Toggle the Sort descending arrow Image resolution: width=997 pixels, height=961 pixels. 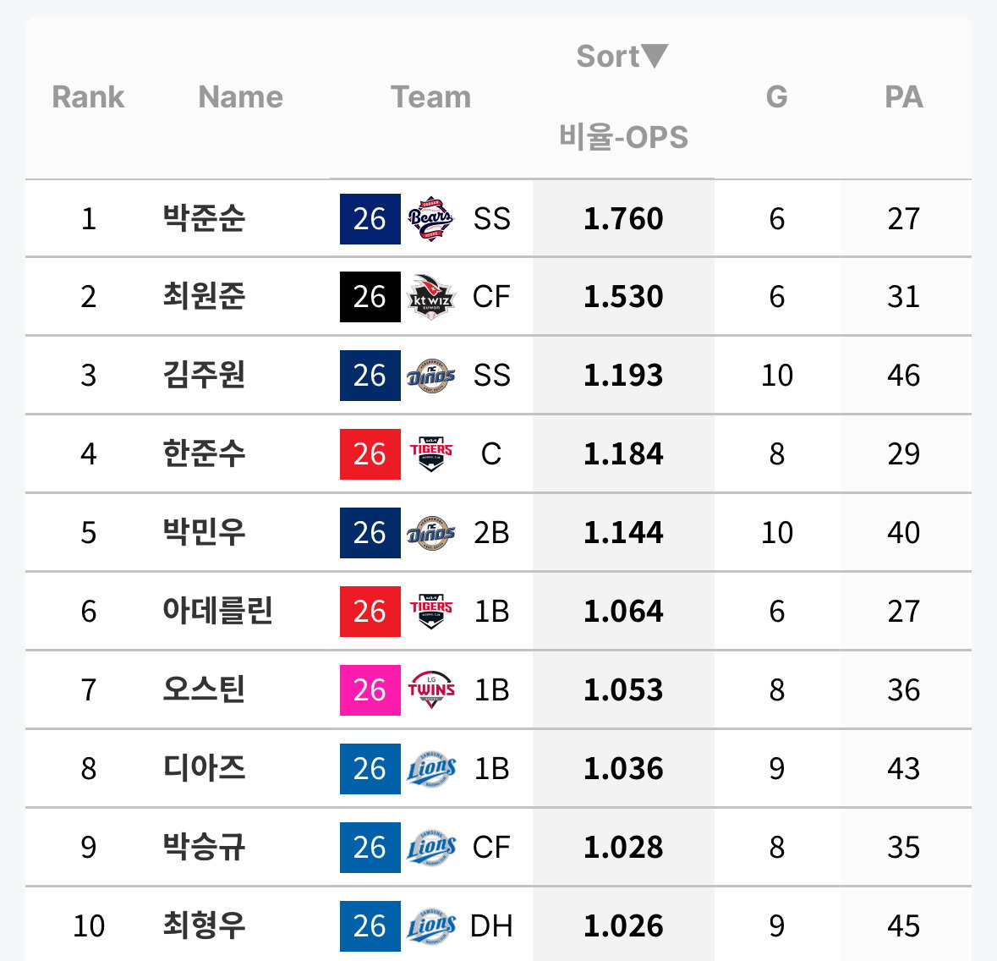(x=655, y=56)
